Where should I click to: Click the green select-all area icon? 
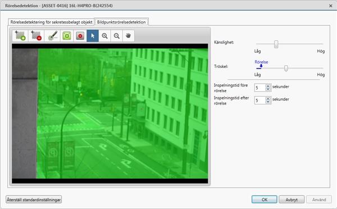[x=67, y=36]
